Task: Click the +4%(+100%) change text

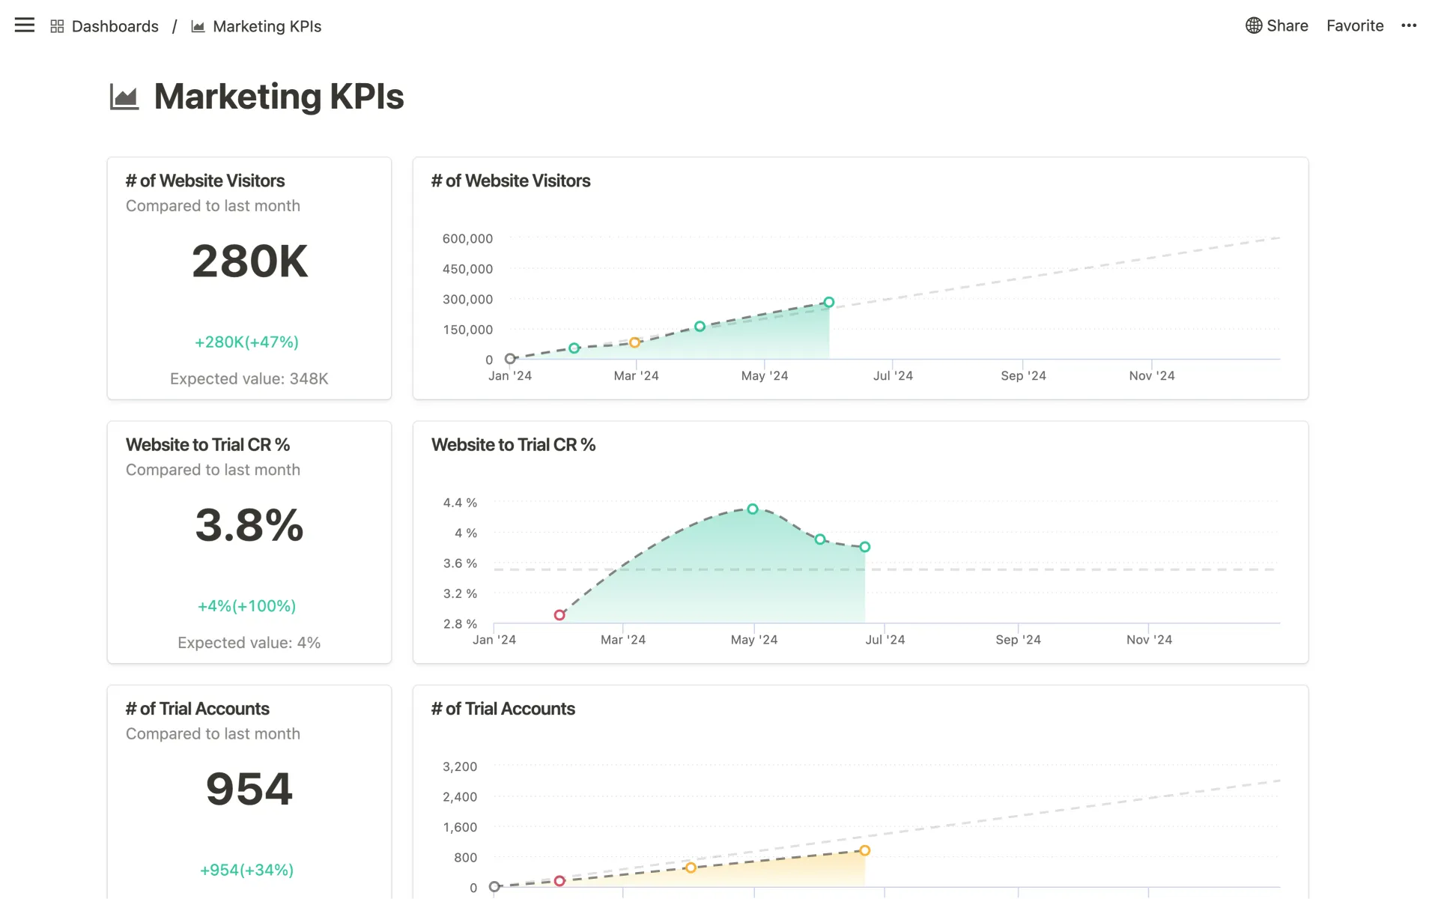Action: [x=246, y=606]
